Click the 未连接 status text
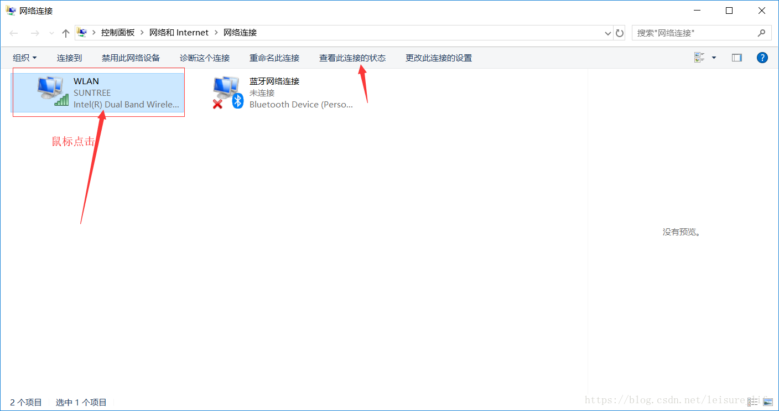The height and width of the screenshot is (411, 779). [262, 93]
